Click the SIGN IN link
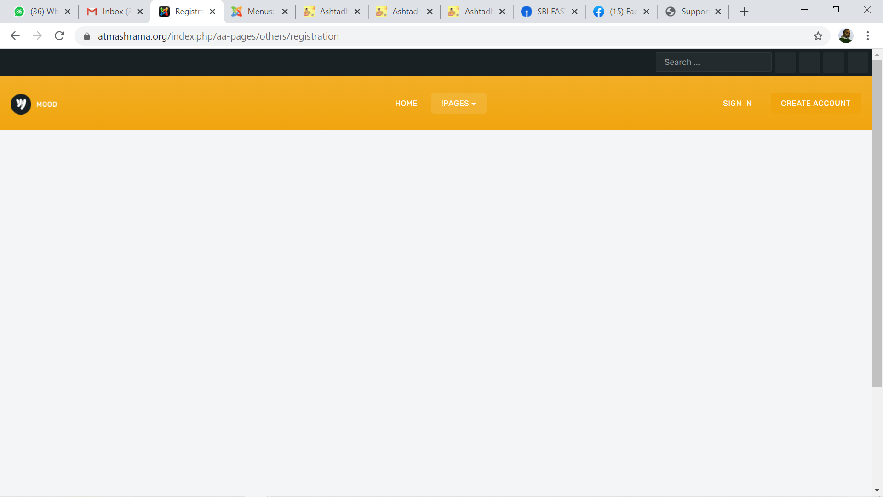The height and width of the screenshot is (497, 883). (x=737, y=104)
